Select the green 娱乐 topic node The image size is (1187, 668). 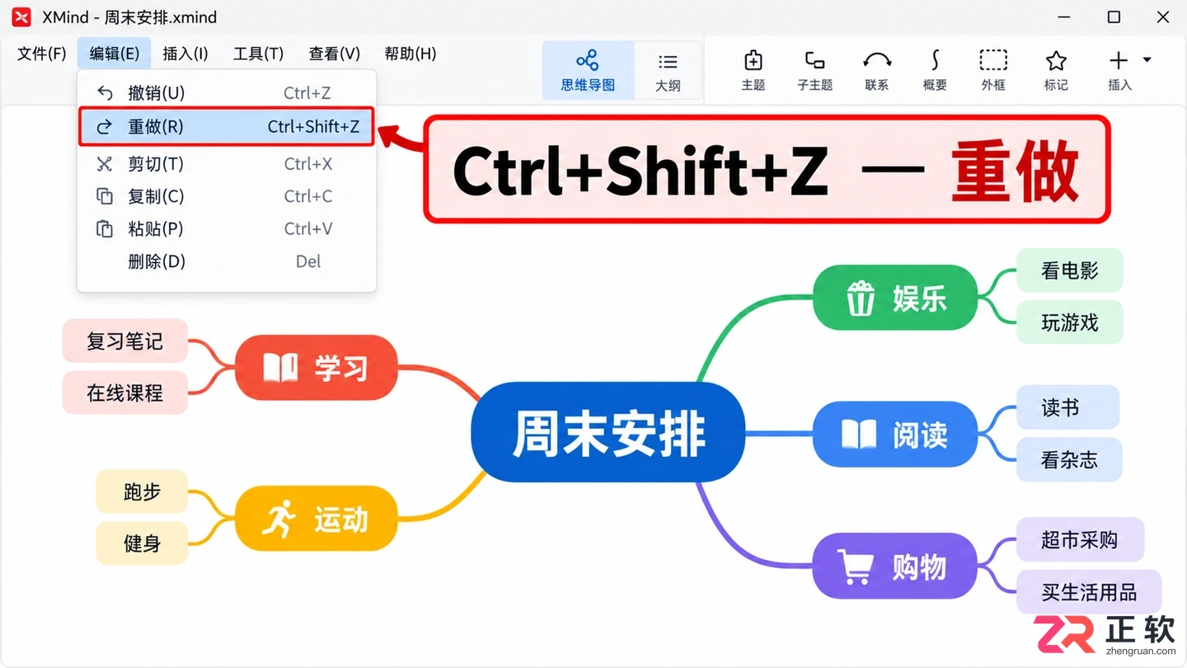(x=895, y=298)
